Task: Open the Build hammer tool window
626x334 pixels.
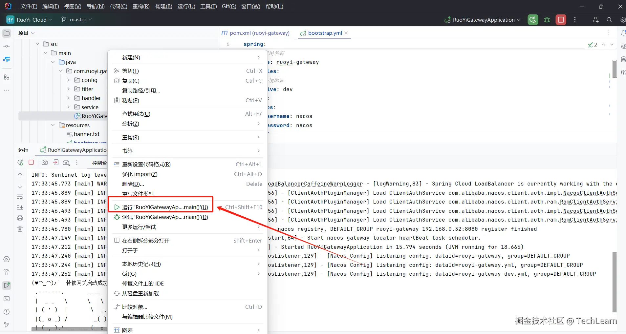Action: 7,272
